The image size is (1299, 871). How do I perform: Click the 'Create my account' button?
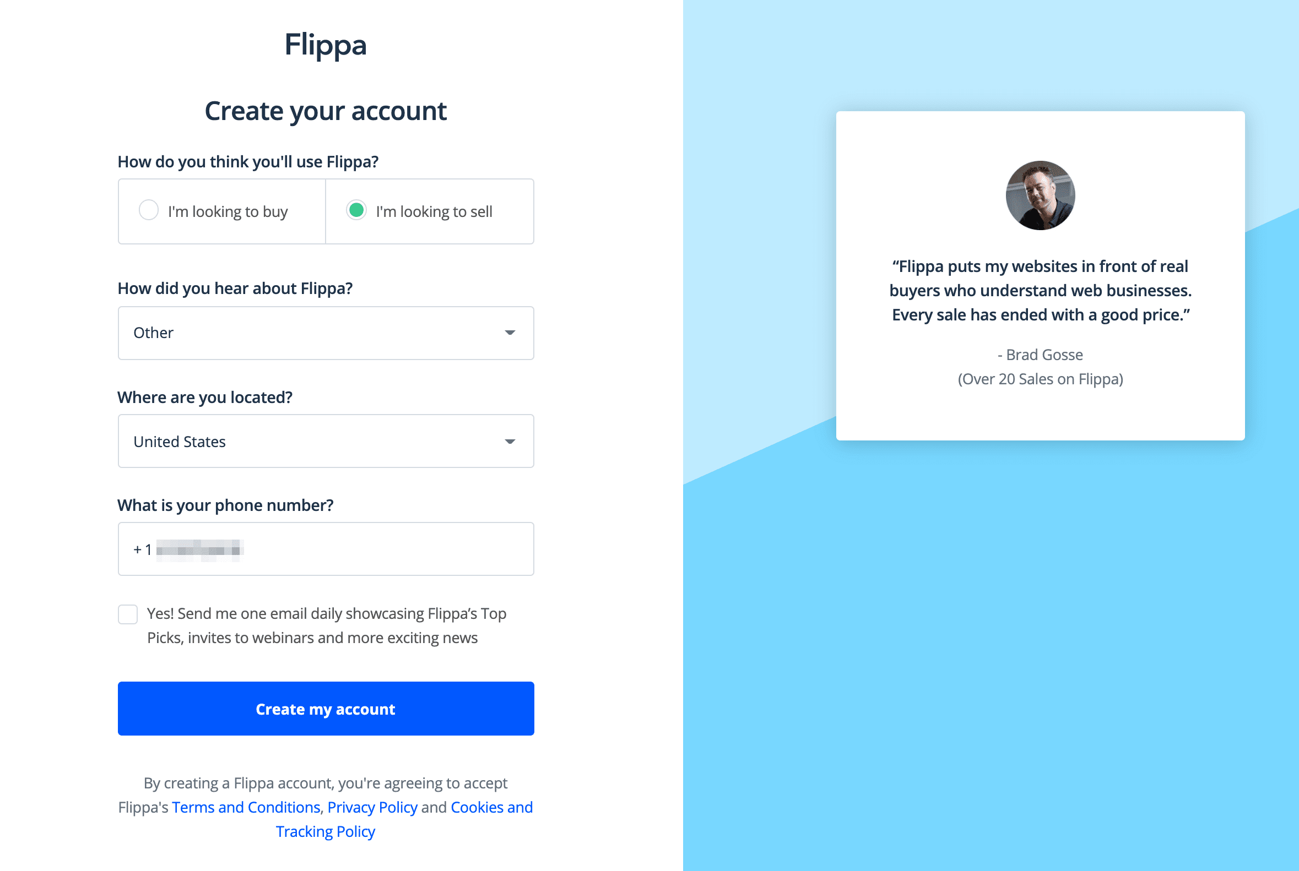click(325, 709)
